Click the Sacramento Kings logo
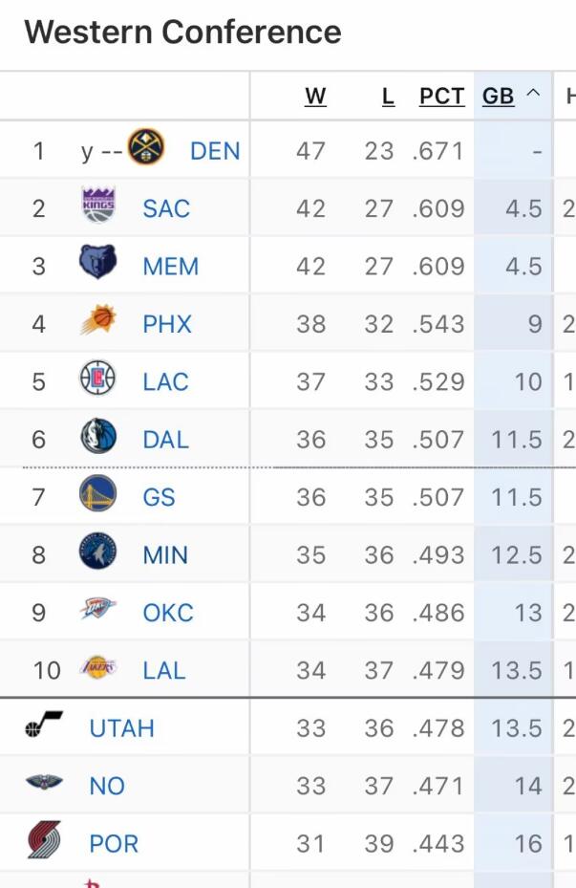 (x=98, y=206)
